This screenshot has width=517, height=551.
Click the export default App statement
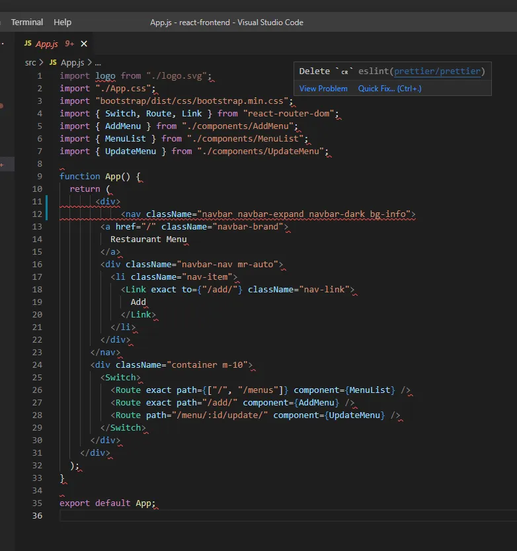pyautogui.click(x=107, y=503)
